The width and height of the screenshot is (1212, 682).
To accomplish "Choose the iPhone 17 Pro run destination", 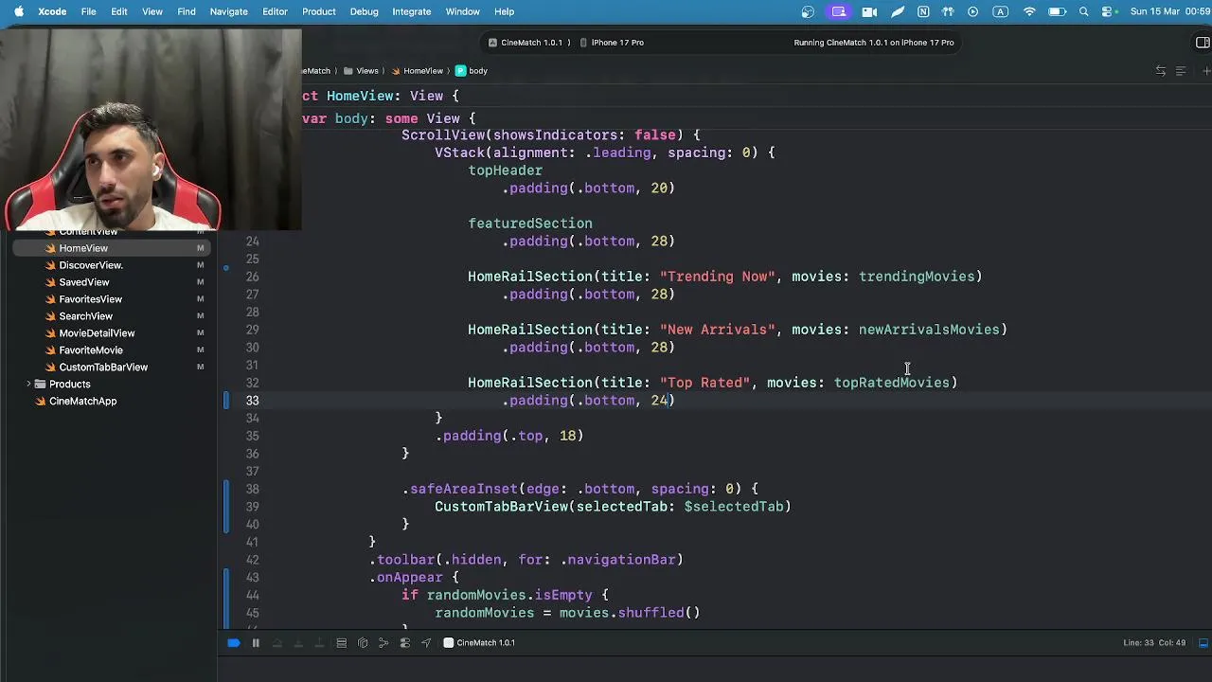I will pyautogui.click(x=612, y=43).
